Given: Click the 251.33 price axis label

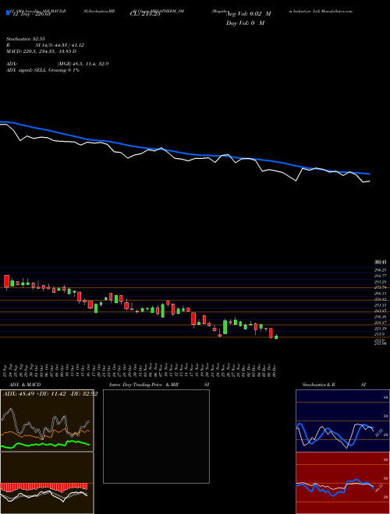Looking at the screenshot, I should [x=381, y=305].
